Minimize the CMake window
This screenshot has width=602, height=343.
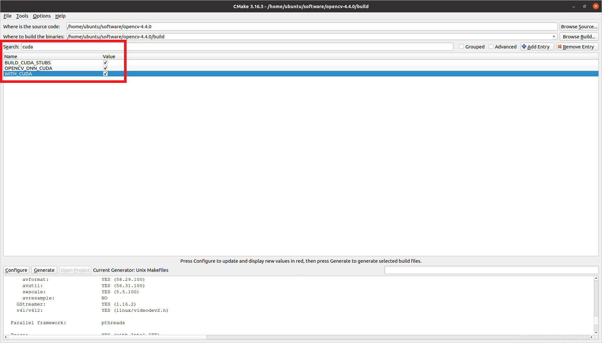pos(574,7)
